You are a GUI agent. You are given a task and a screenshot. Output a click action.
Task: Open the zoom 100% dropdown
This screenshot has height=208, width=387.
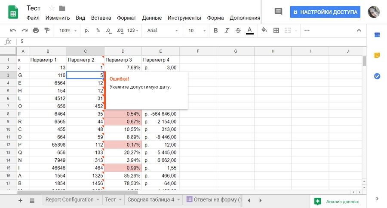click(68, 30)
